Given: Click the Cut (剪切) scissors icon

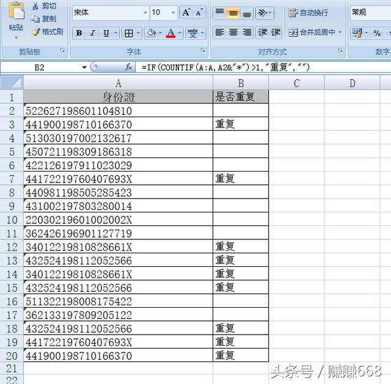Looking at the screenshot, I should click(x=35, y=6).
